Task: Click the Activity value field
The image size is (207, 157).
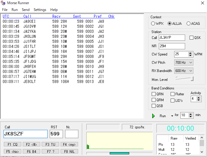Action: coord(194,99)
